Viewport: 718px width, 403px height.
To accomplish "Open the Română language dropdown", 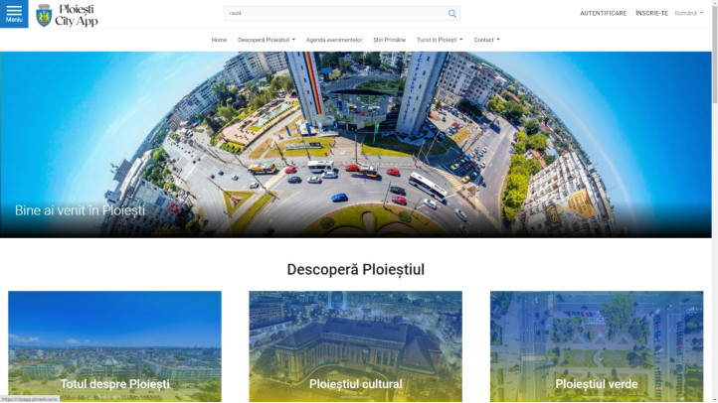I will (688, 13).
